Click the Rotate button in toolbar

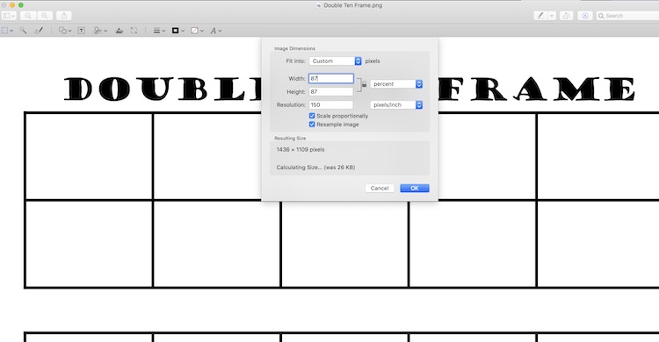point(566,16)
